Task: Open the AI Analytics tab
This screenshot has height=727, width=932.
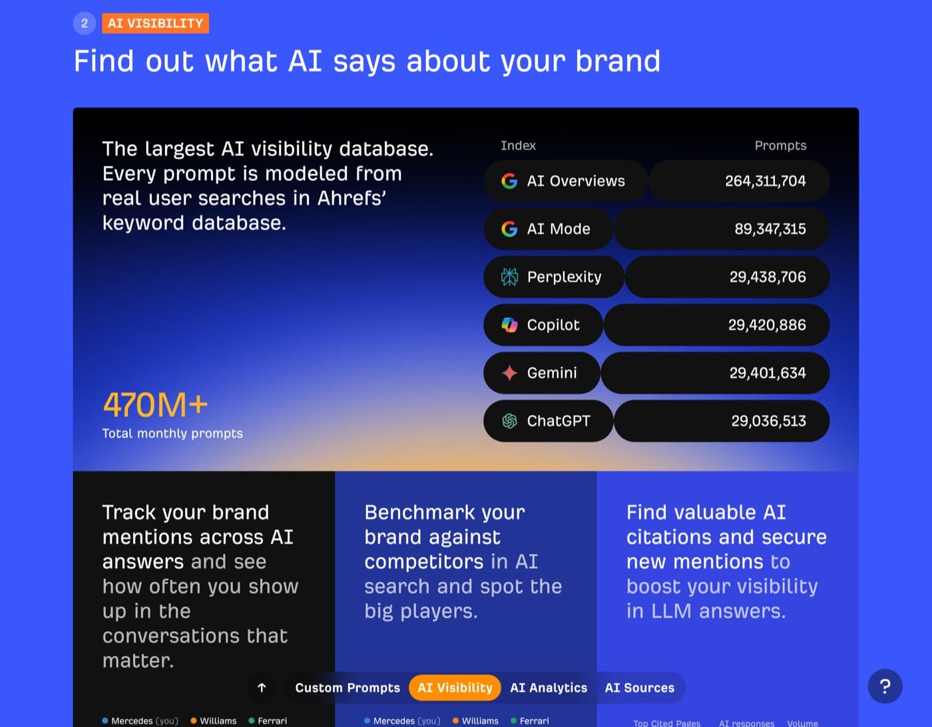Action: pyautogui.click(x=549, y=688)
